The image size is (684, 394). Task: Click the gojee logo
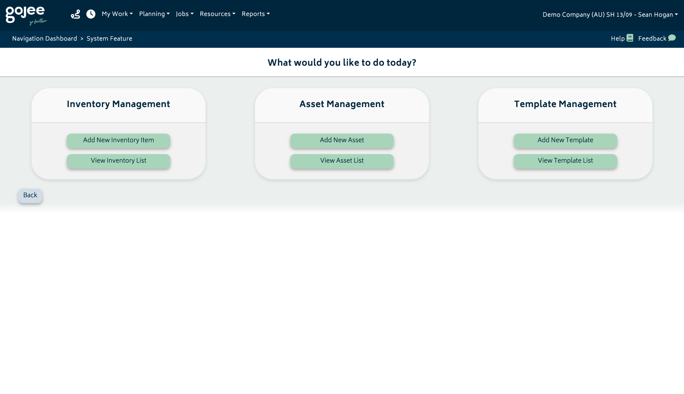[x=26, y=15]
